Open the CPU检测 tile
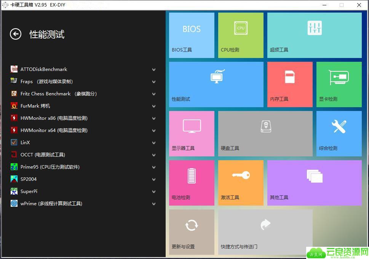369x259 pixels. coord(241,35)
